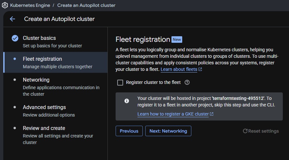Viewport: 289px width, 160px height.
Task: Open the Advanced settings step
Action: [55, 111]
